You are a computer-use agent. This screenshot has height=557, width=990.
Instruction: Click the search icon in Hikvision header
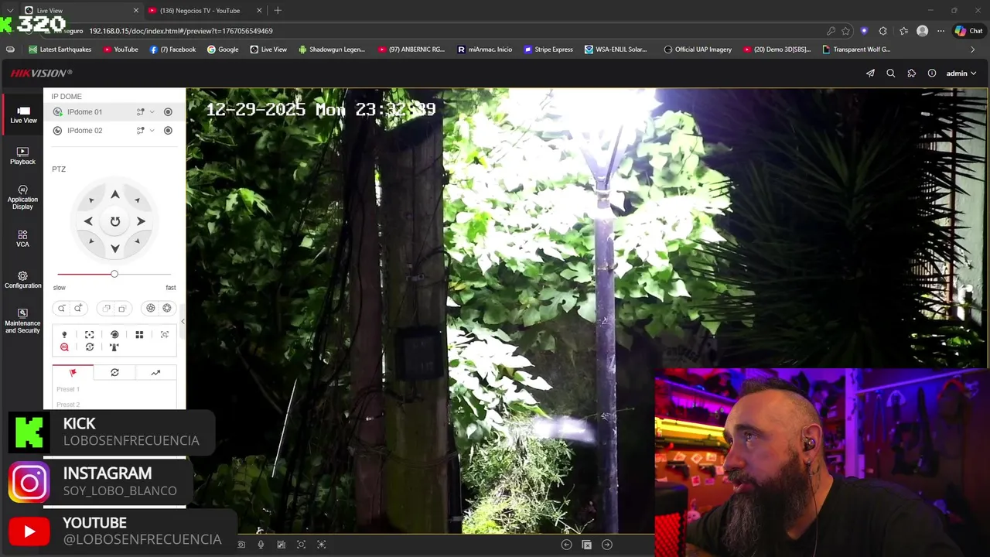[x=891, y=73]
